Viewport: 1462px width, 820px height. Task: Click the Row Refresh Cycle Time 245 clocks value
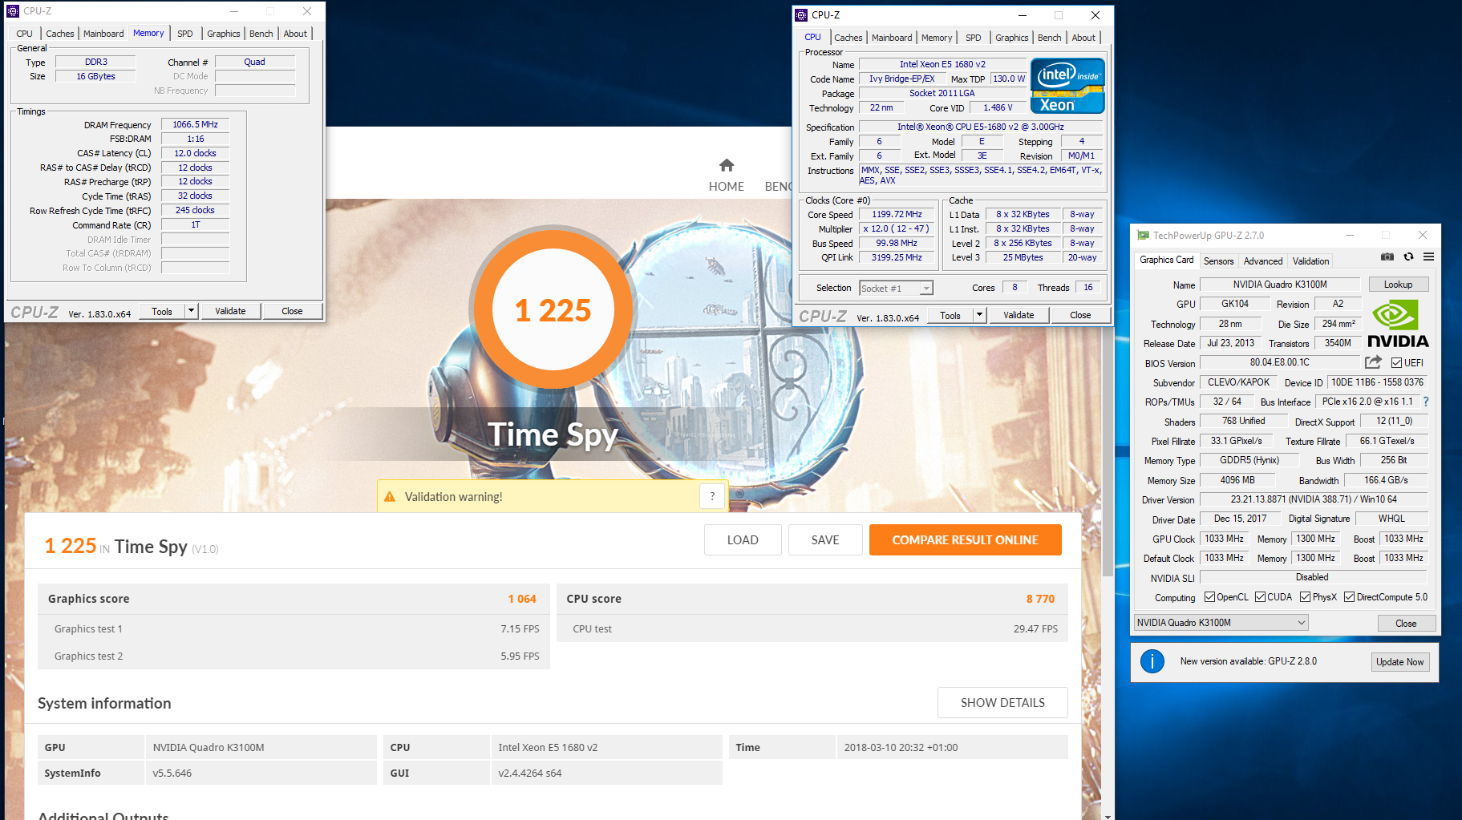coord(195,210)
